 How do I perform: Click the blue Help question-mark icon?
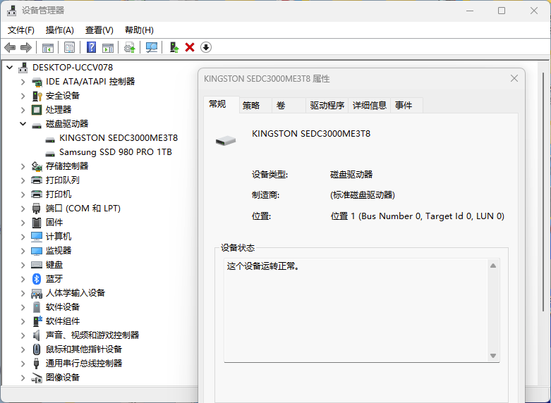click(92, 47)
